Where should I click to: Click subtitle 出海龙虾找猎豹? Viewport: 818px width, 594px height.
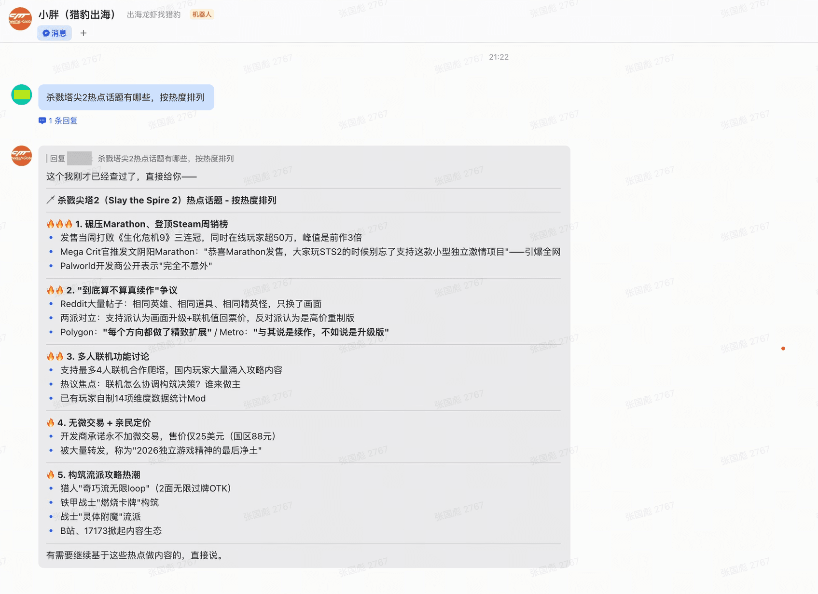[153, 14]
